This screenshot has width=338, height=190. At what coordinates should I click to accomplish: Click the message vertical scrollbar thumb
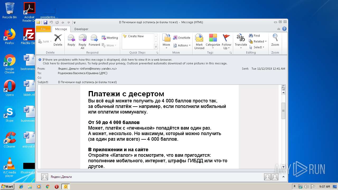point(283,111)
